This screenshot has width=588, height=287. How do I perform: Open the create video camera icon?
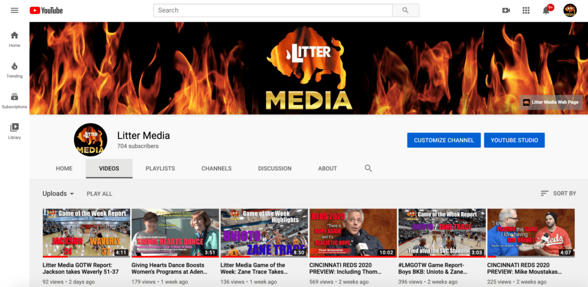coord(506,10)
